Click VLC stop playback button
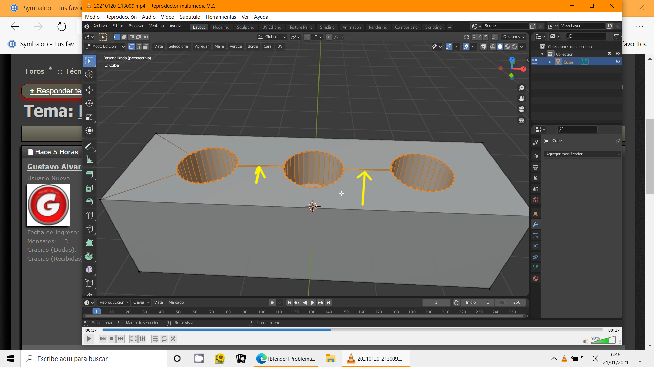654x367 pixels. click(x=112, y=339)
